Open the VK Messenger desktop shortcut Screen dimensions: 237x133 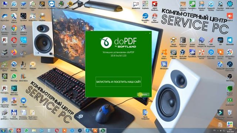pos(23,102)
